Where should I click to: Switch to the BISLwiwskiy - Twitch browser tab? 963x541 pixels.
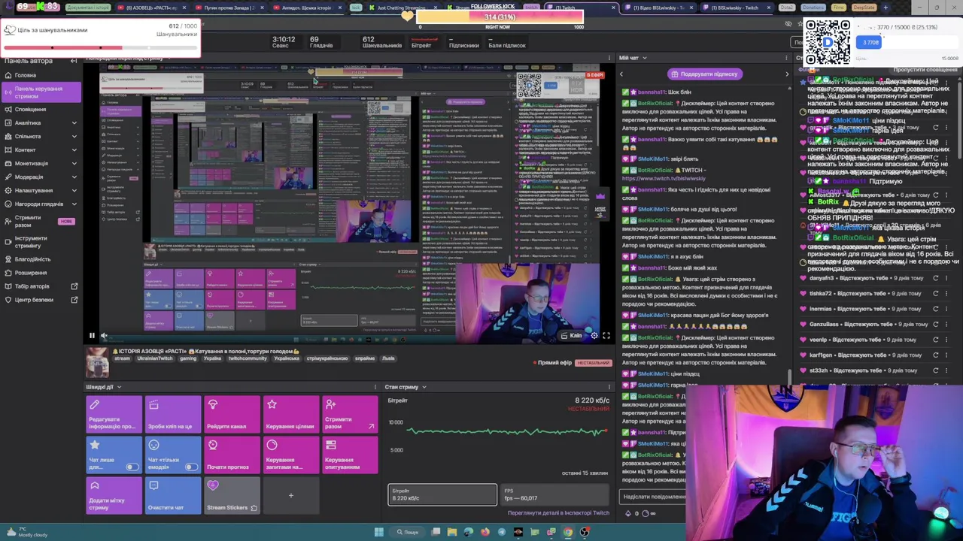pyautogui.click(x=737, y=8)
